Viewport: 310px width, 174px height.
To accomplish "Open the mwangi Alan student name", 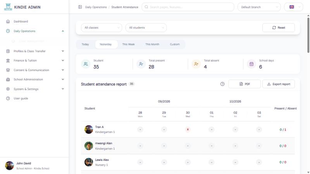I will [x=103, y=143].
